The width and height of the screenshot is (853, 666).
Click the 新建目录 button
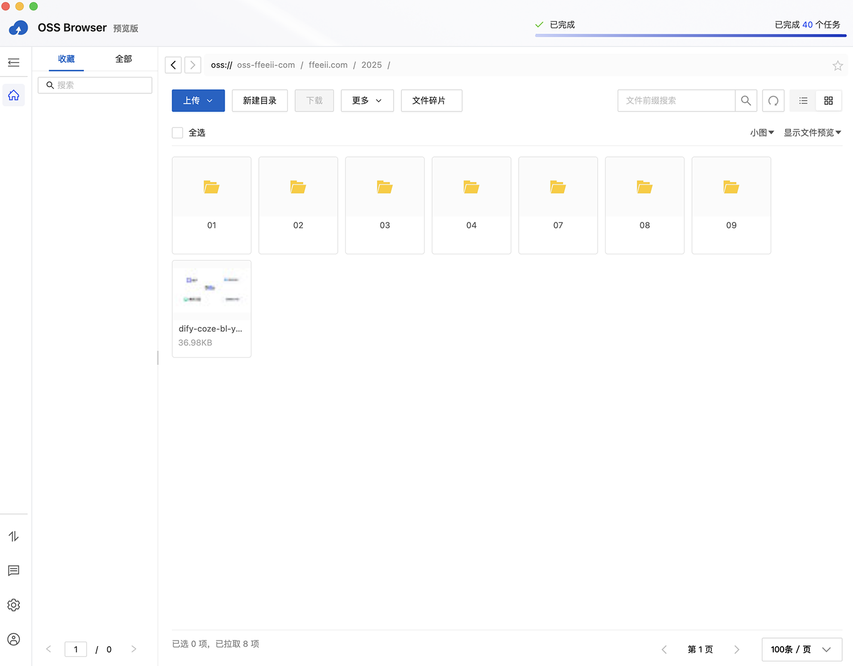coord(259,101)
